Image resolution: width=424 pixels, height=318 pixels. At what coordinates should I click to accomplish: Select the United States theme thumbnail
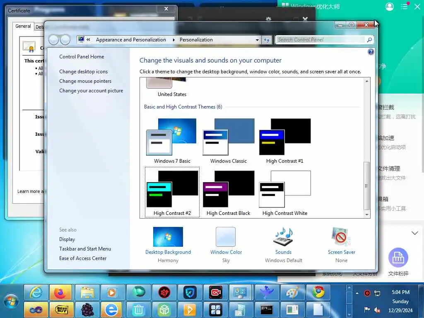coord(166,83)
